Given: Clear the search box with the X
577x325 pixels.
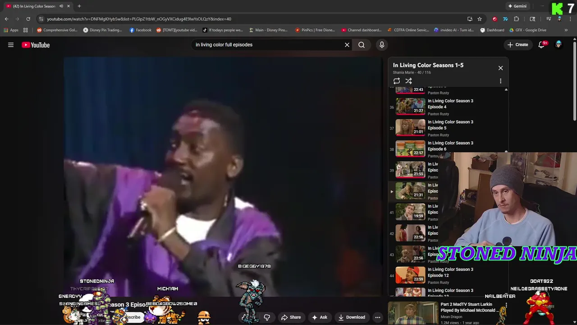Looking at the screenshot, I should 347,45.
